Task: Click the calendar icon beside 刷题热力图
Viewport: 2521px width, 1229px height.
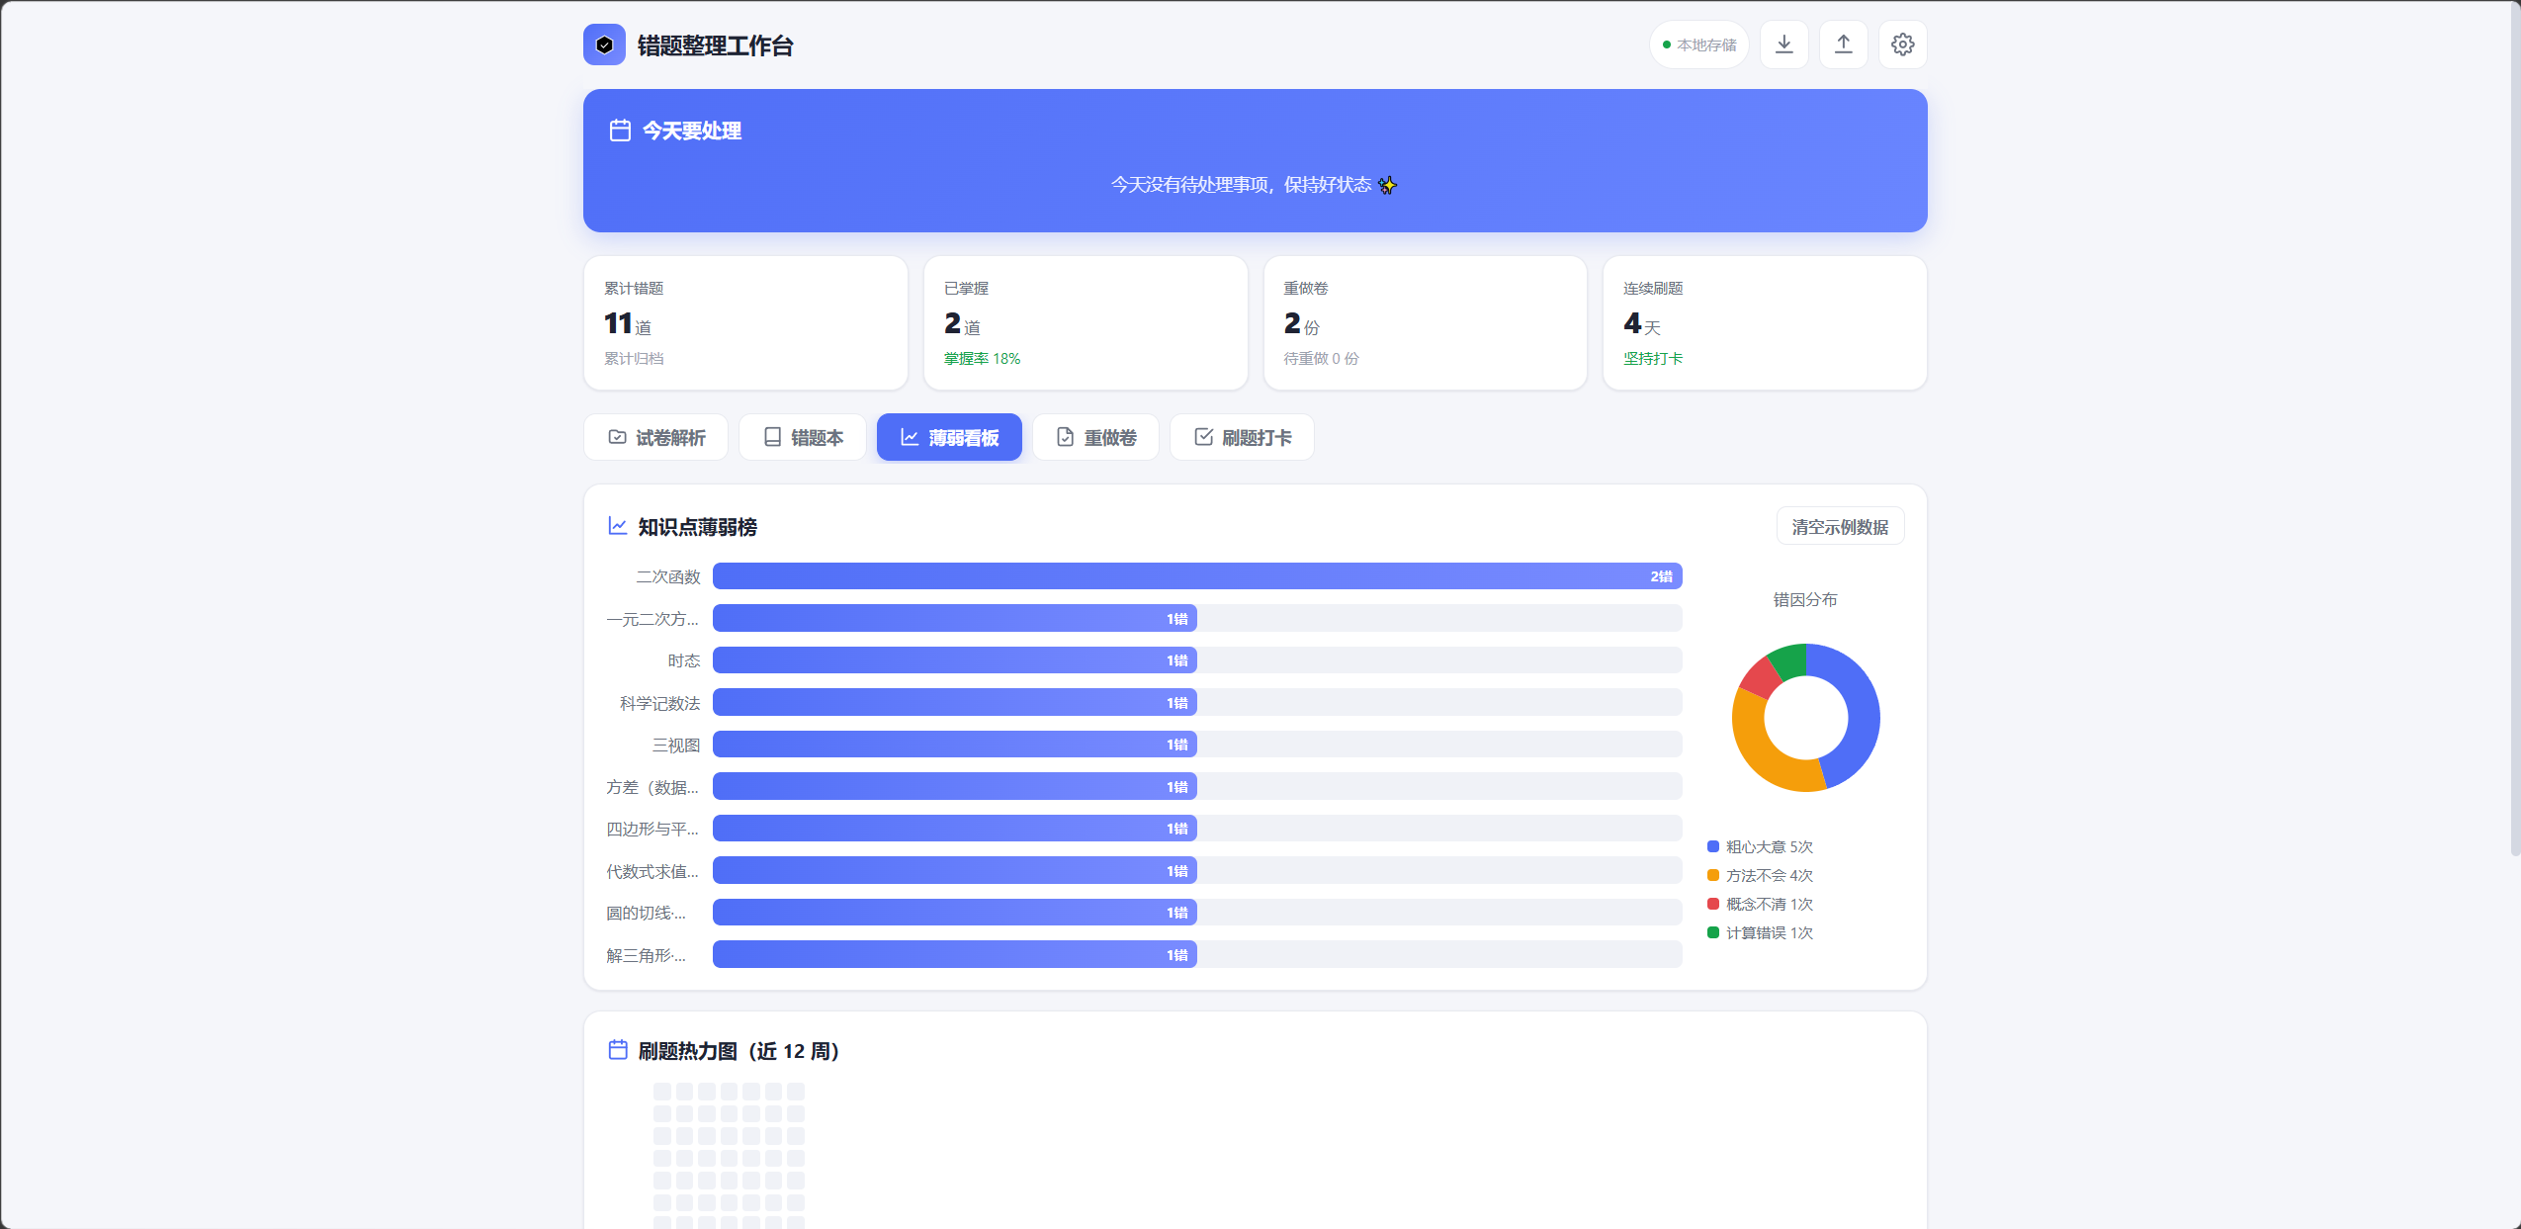Action: [x=618, y=1050]
